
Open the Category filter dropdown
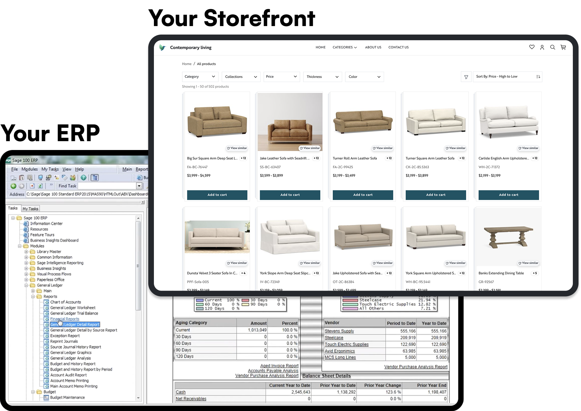200,77
